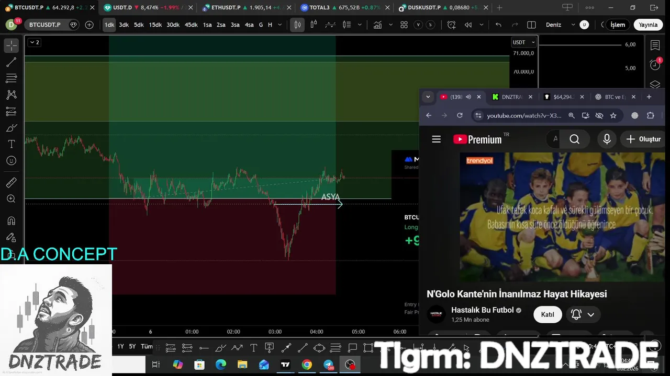This screenshot has height=376, width=670.
Task: Expand the indicator templates dropdown arrow
Action: tap(390, 25)
